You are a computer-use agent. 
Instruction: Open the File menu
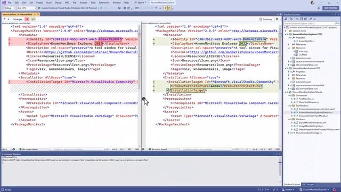pos(10,3)
